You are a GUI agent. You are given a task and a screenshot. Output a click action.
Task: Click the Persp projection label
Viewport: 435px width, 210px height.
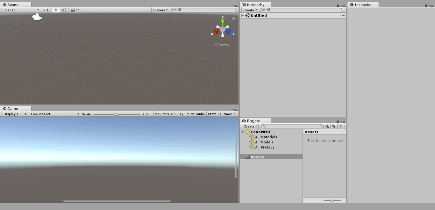click(x=222, y=45)
